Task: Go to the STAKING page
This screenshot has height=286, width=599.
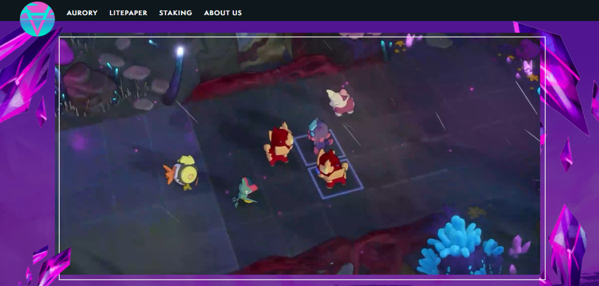Action: 175,13
